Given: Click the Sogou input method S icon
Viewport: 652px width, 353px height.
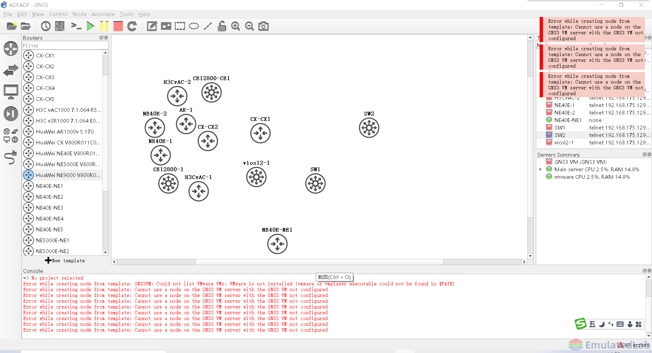Looking at the screenshot, I should (x=581, y=324).
